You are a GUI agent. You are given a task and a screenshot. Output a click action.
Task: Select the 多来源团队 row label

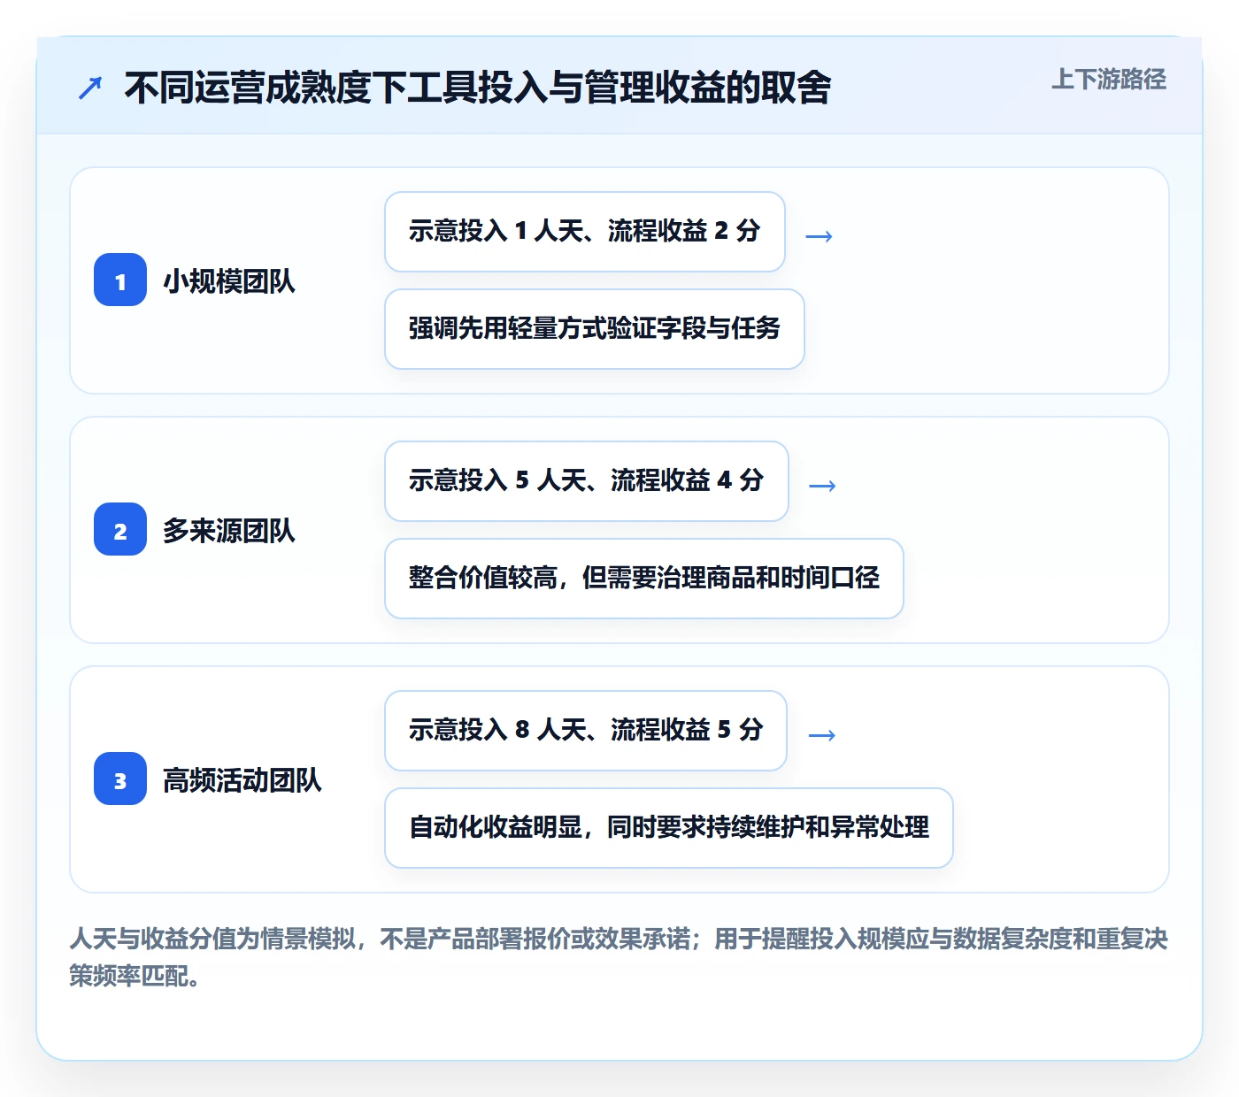pos(228,531)
